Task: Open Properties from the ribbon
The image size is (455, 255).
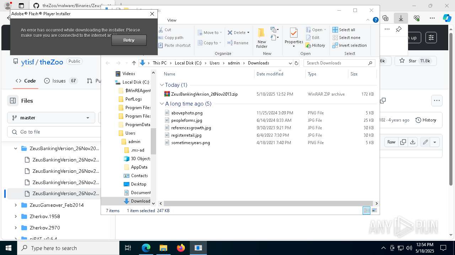Action: point(294,38)
